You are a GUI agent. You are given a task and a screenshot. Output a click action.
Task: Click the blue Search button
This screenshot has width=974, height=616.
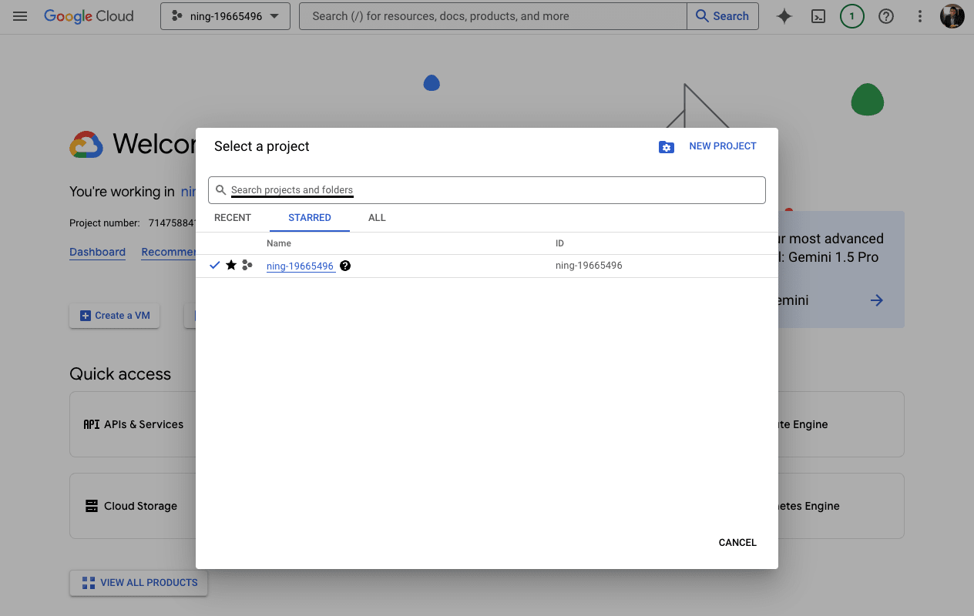(723, 16)
